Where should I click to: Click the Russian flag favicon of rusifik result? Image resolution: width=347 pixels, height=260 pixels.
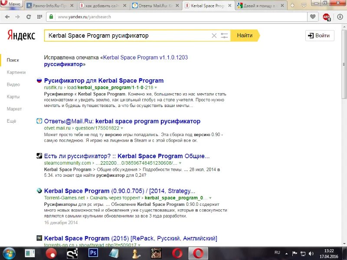click(39, 80)
